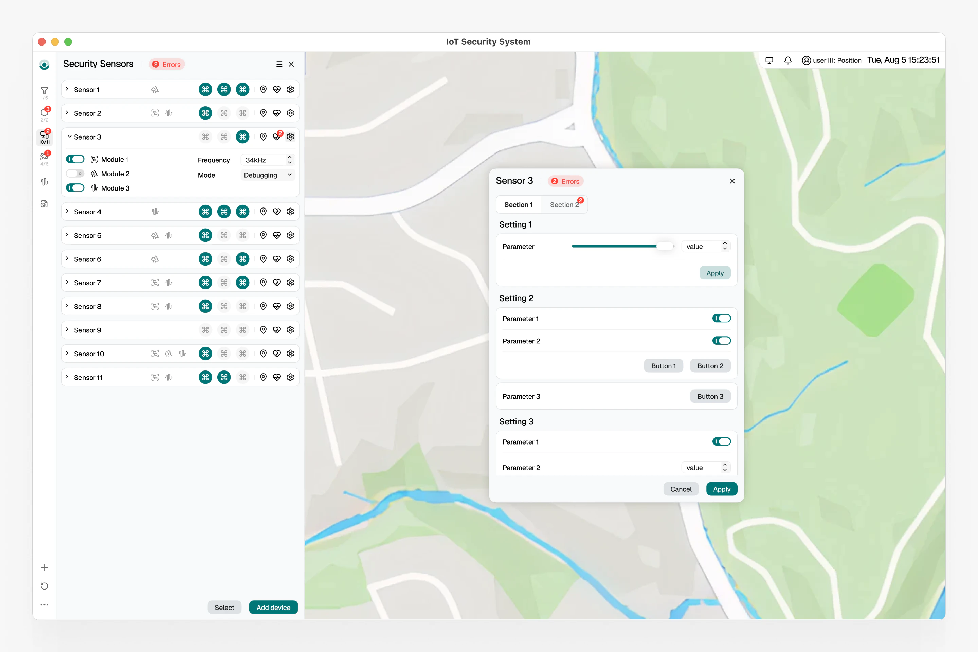Open the three-dots more menu in sidebar
978x652 pixels.
point(44,604)
